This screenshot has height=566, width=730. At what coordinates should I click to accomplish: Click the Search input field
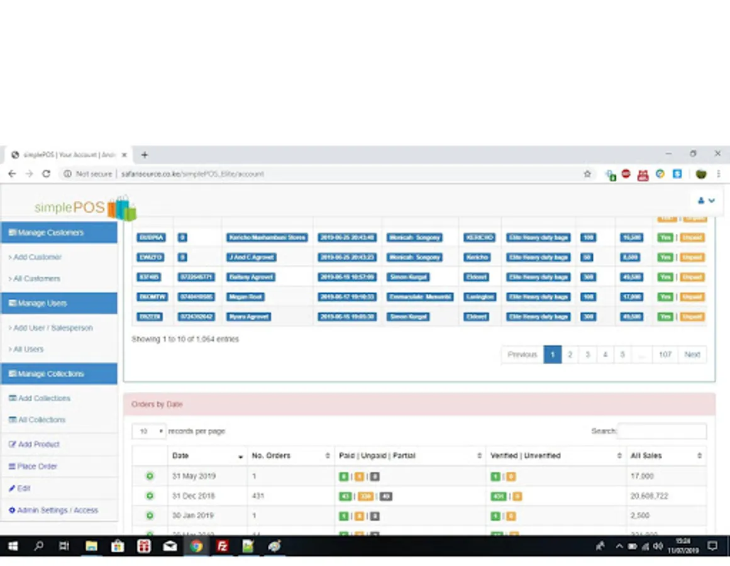[x=661, y=431]
